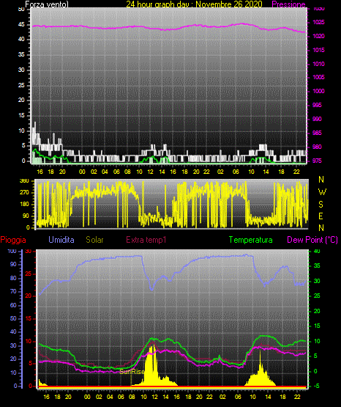Click the Temperatura legend label
This screenshot has width=341, height=407.
[x=251, y=240]
